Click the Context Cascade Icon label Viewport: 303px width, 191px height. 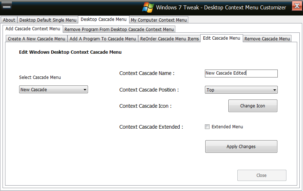point(145,106)
